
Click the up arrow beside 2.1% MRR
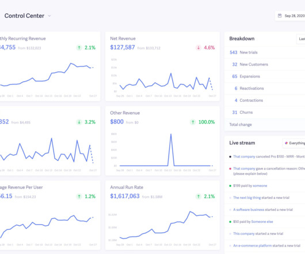tap(79, 48)
